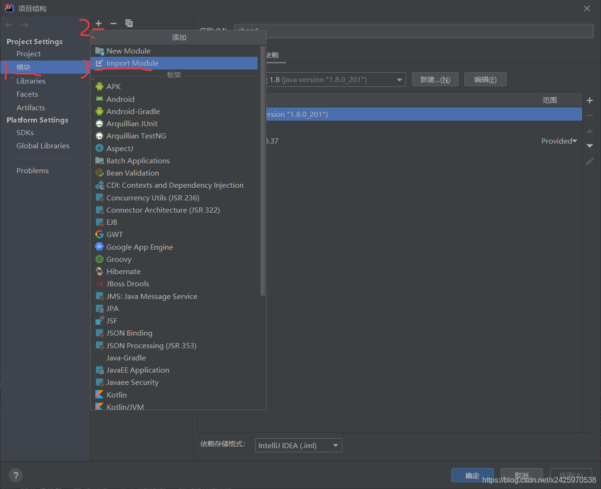Open Project under Project Settings
Screen dimensions: 601x489
(29, 54)
